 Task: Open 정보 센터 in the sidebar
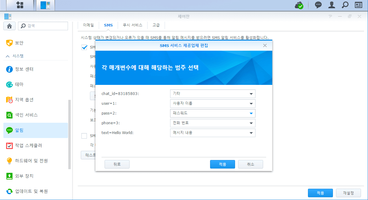pos(24,69)
